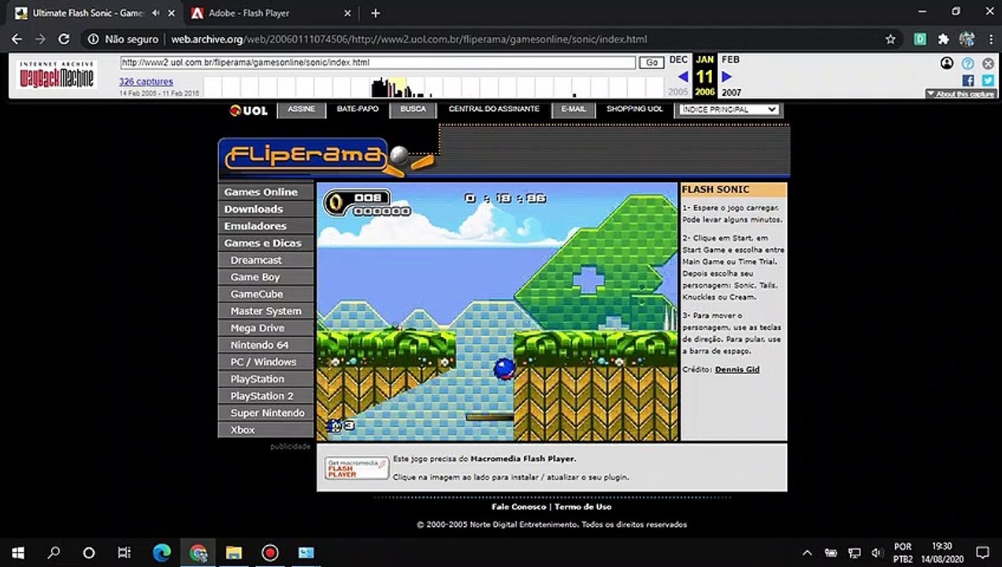The height and width of the screenshot is (567, 1002).
Task: Click the UOL logo
Action: coord(248,110)
